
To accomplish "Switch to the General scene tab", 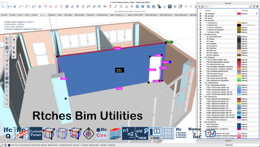I will pyautogui.click(x=43, y=15).
